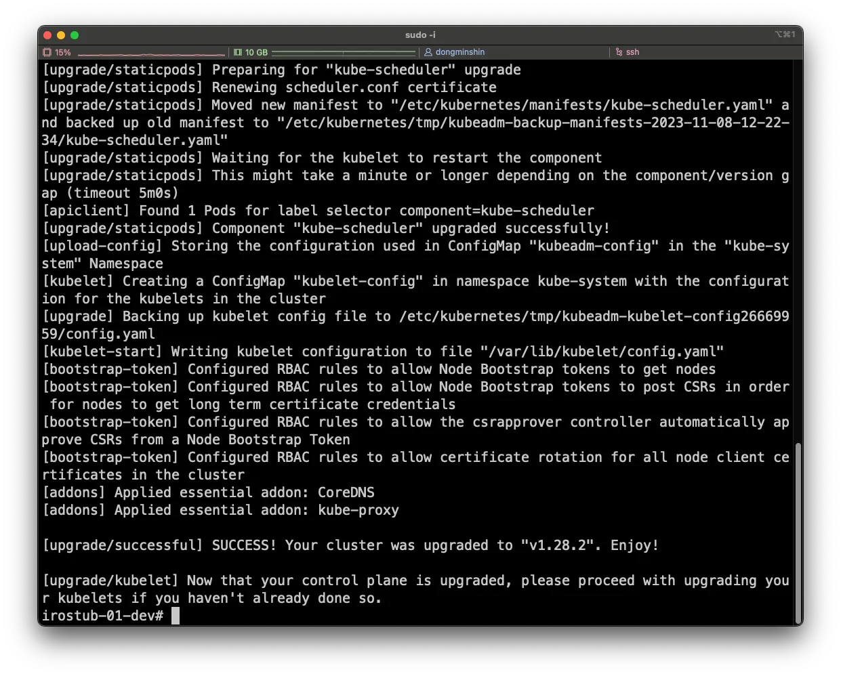The height and width of the screenshot is (676, 841).
Task: Click the ⌥⌘1 shortcut indicator in title bar
Action: (784, 35)
